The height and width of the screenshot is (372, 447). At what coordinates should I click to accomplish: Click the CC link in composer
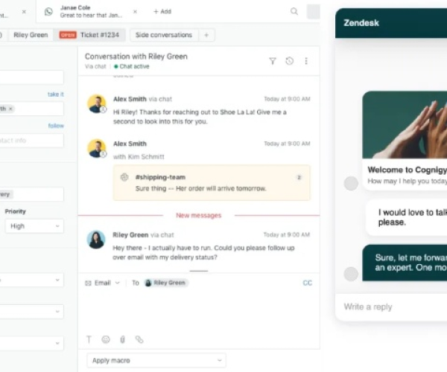[x=307, y=283]
